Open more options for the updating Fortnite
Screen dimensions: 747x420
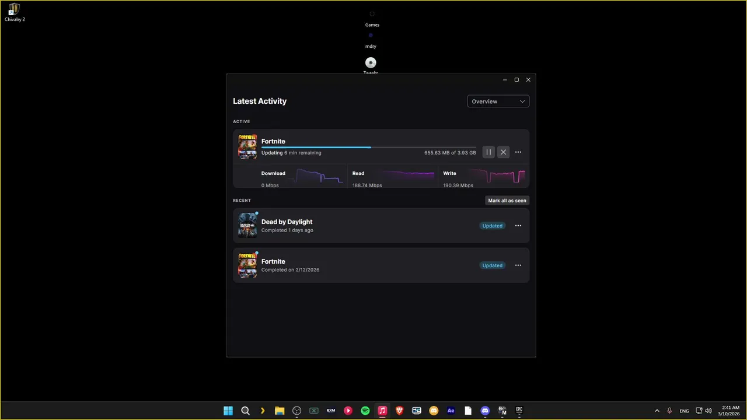tap(518, 152)
